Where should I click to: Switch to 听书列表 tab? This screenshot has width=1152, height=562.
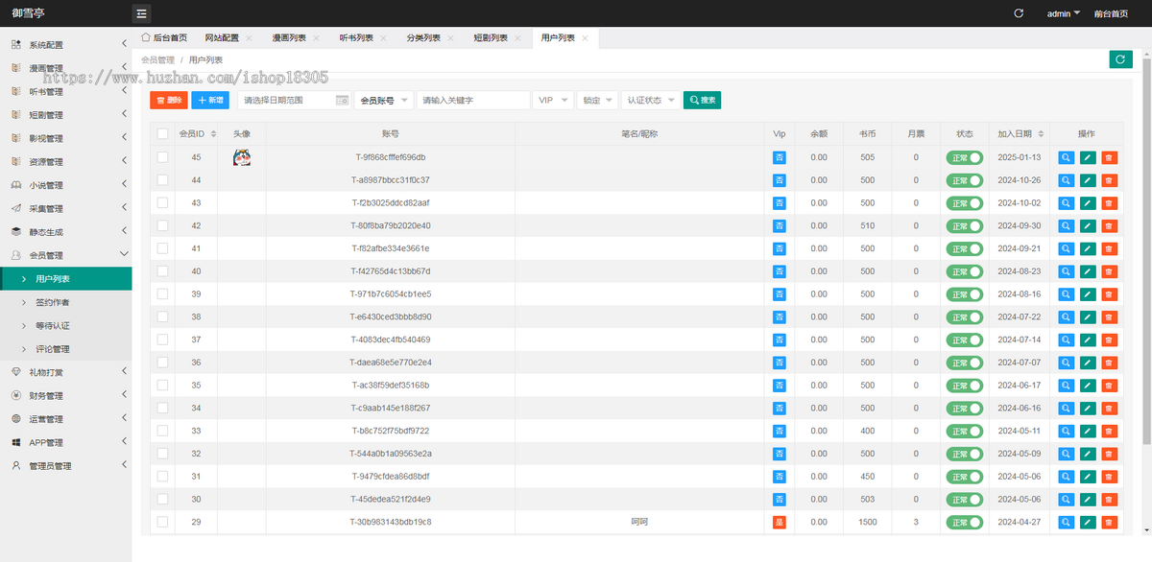(356, 37)
